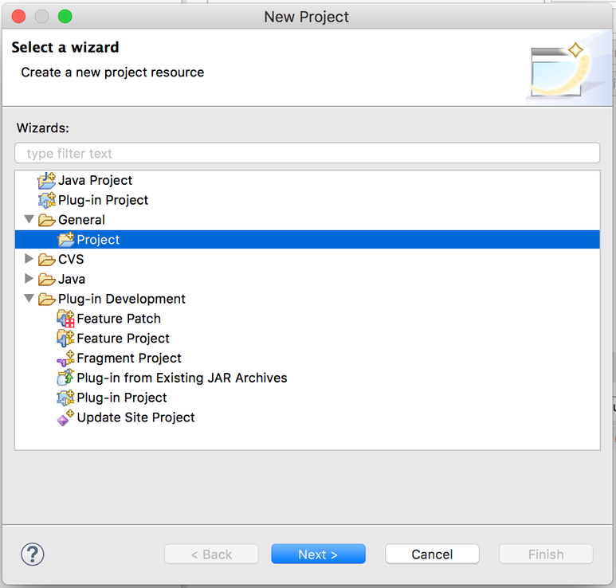Click the green zoom window button
Screen dimensions: 616x588
65,17
